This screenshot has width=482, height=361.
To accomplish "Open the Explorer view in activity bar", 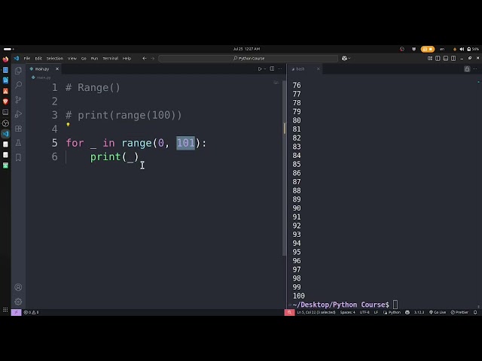I will pyautogui.click(x=18, y=71).
